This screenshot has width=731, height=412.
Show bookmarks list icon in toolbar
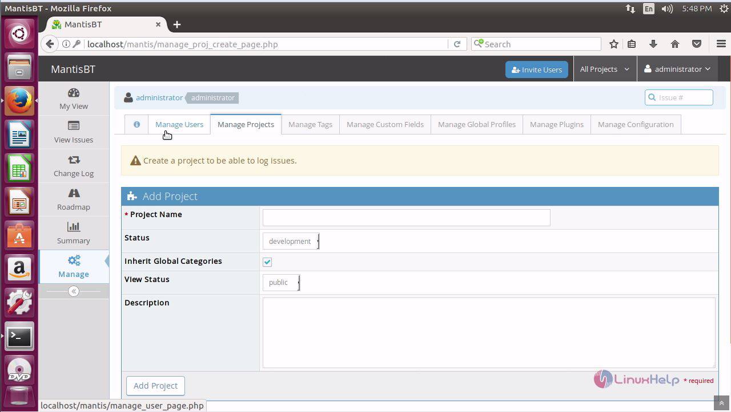pyautogui.click(x=632, y=44)
